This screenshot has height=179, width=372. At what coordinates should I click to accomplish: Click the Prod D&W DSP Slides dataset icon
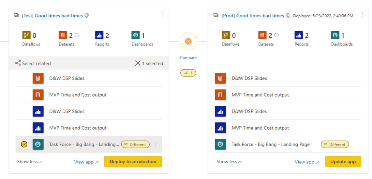pyautogui.click(x=220, y=78)
